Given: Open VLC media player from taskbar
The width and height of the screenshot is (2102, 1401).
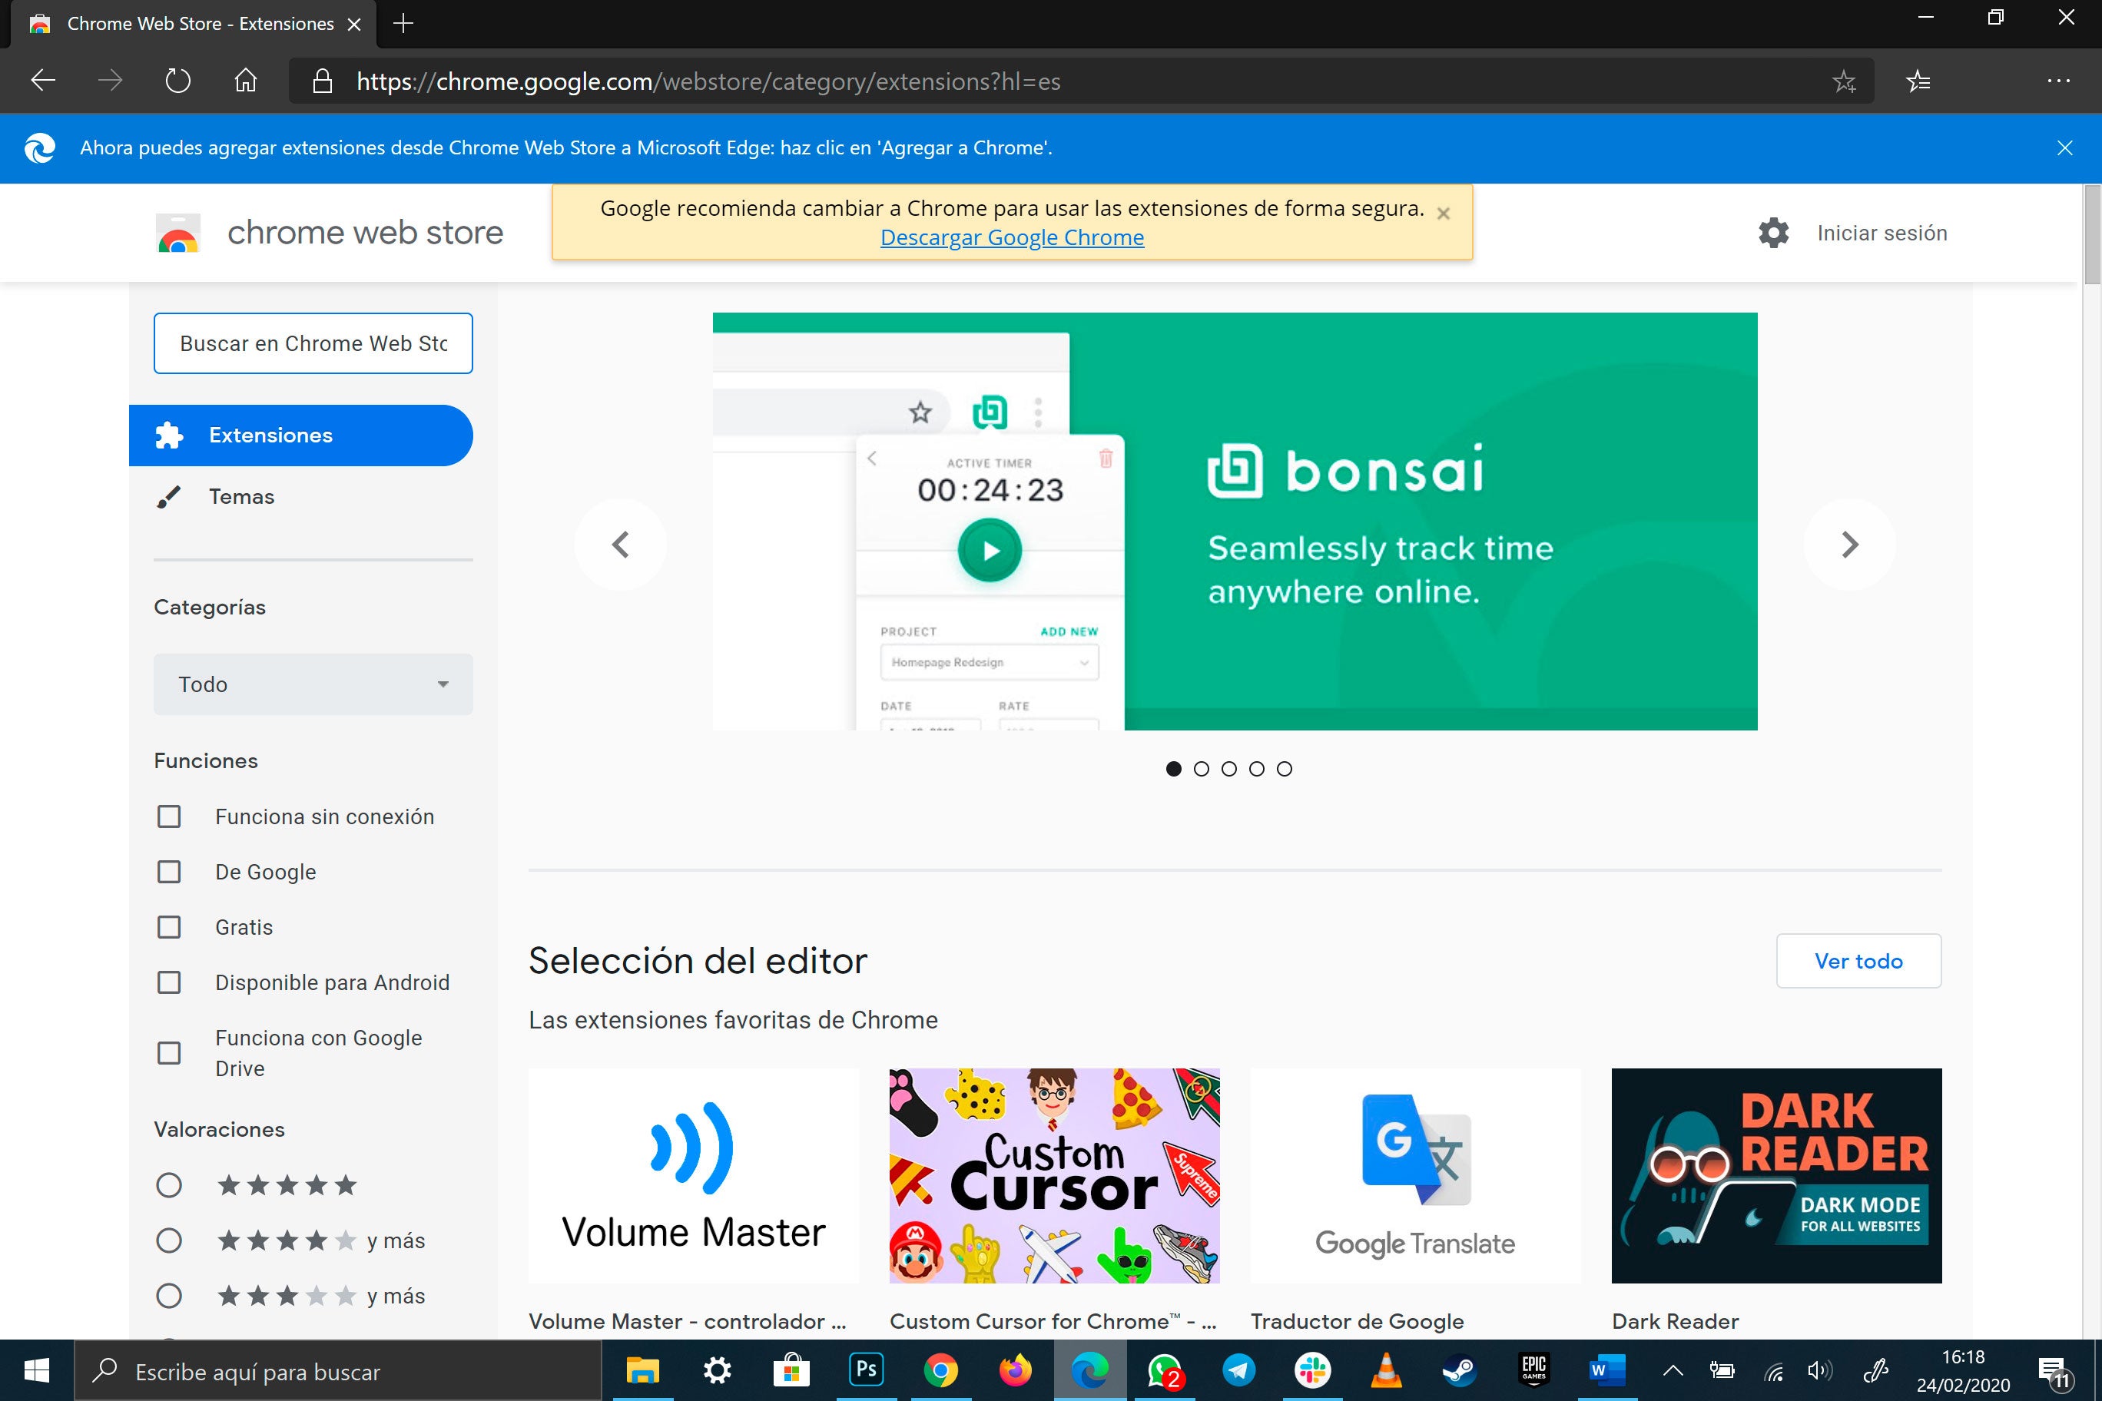Looking at the screenshot, I should pos(1386,1370).
